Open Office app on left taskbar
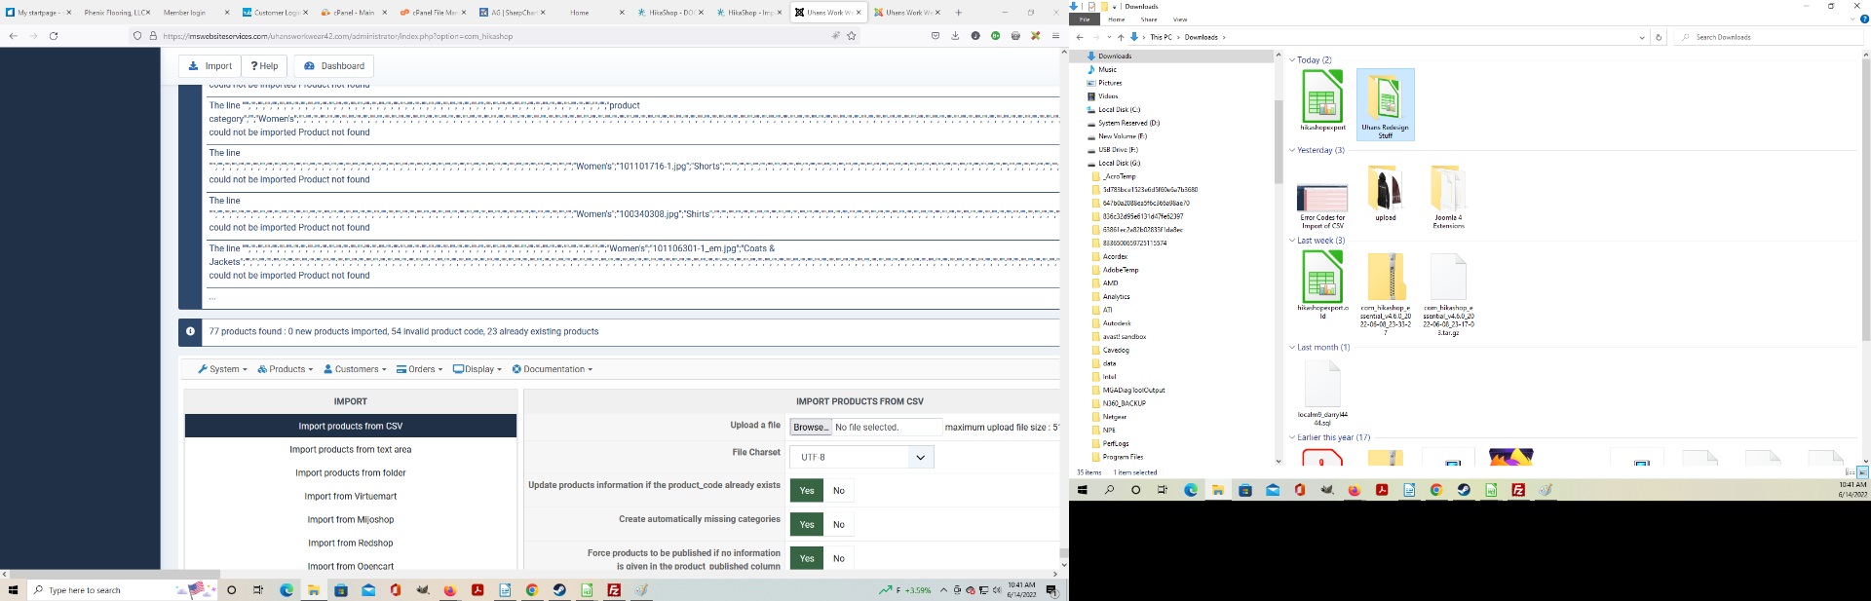1871x601 pixels. 396,590
